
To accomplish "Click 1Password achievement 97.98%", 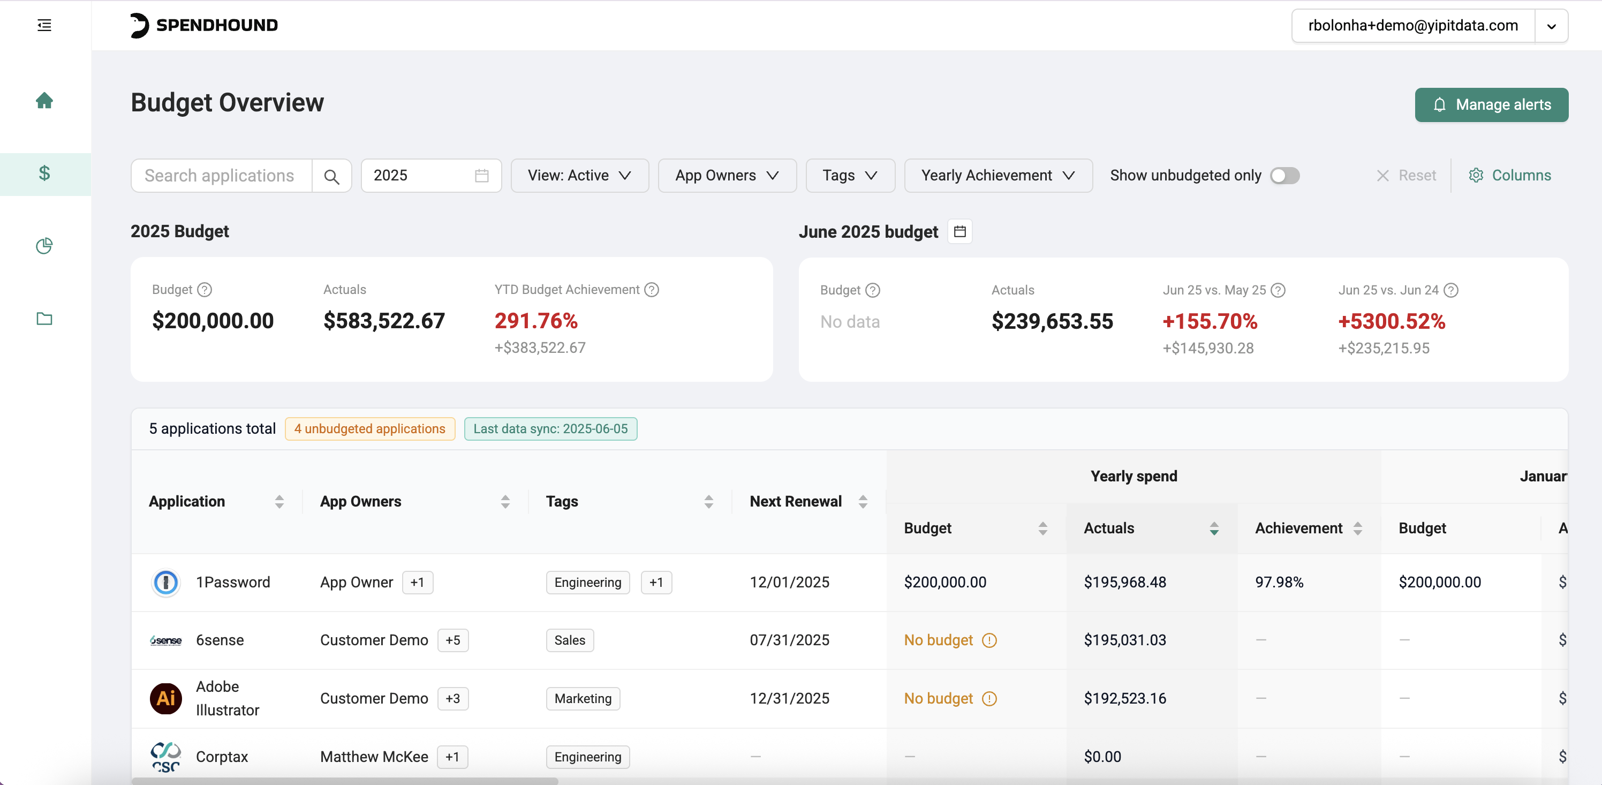I will coord(1279,583).
